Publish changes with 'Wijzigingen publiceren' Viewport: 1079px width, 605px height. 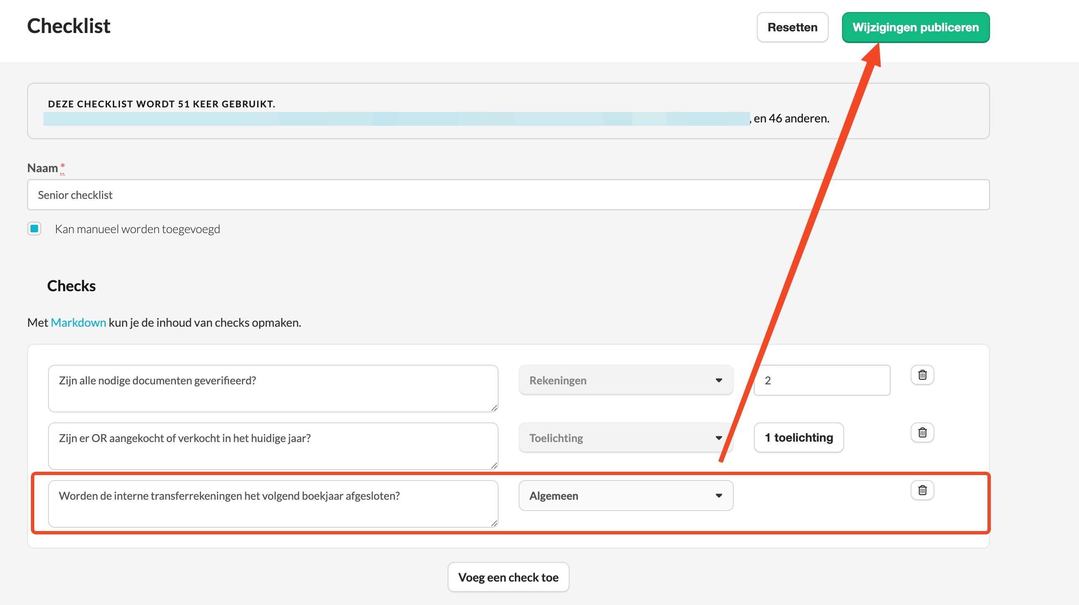(916, 27)
